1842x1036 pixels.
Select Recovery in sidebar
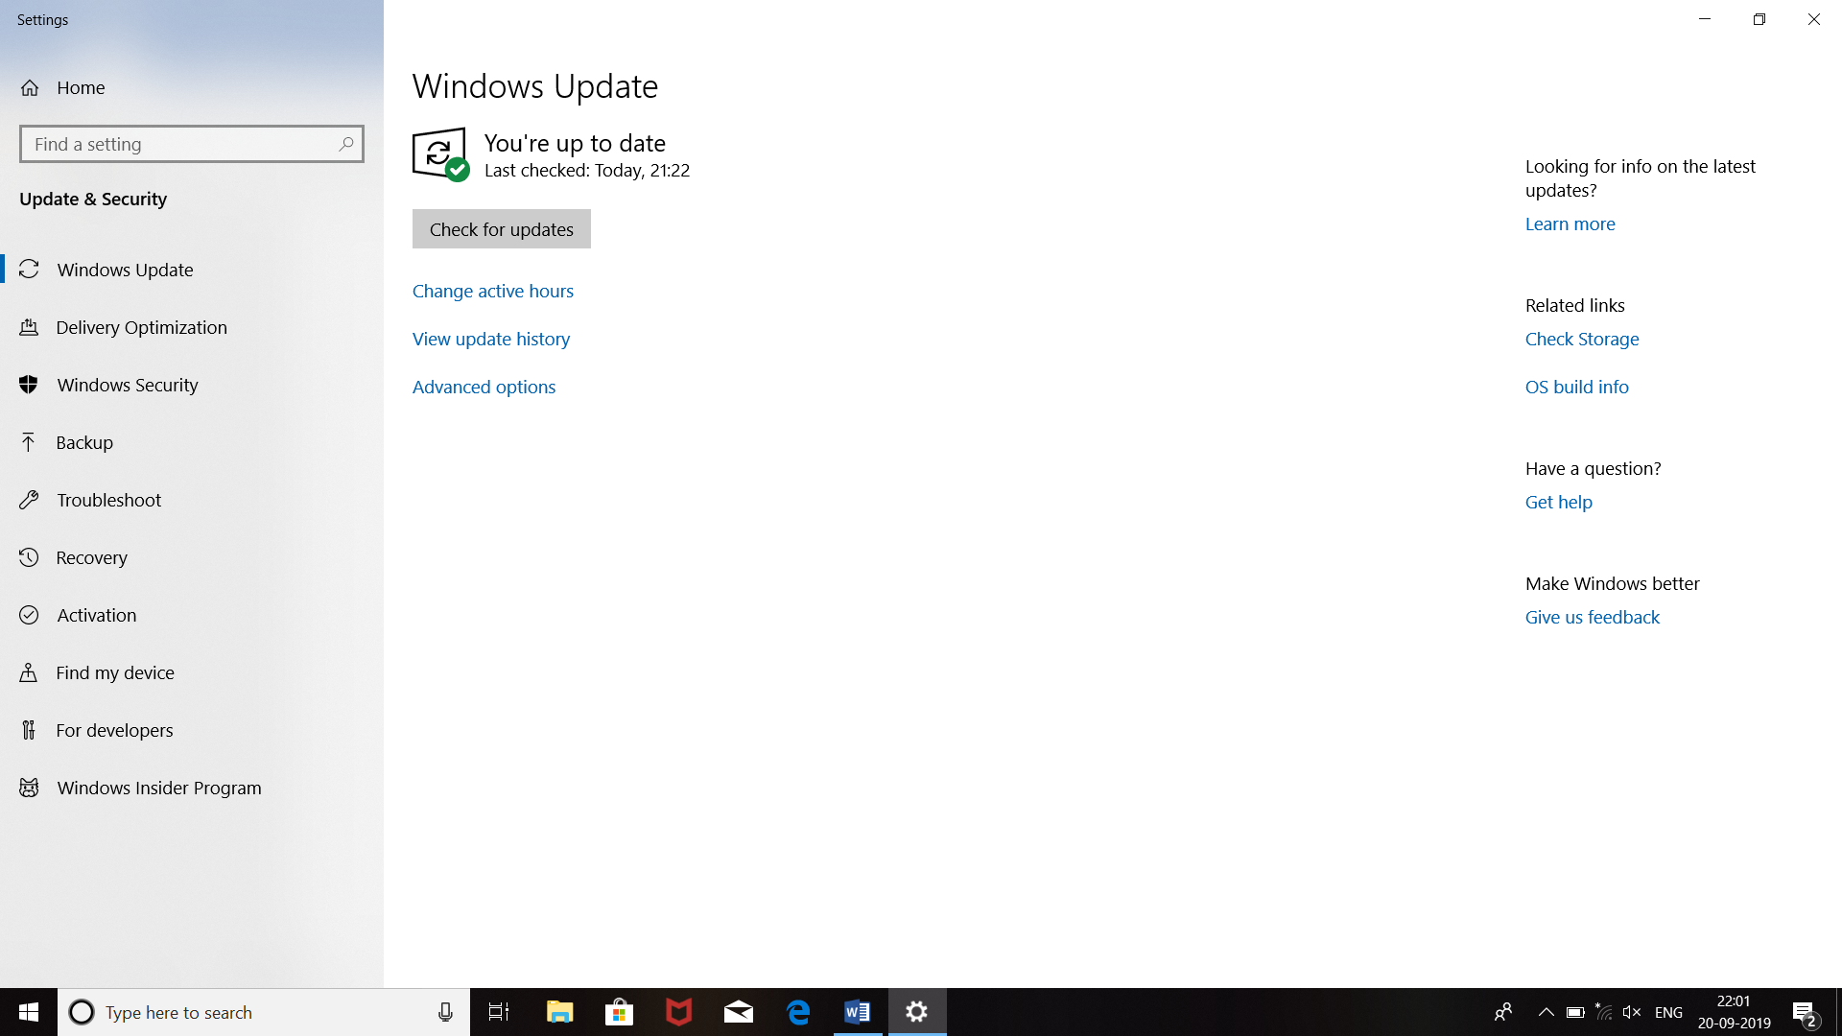(92, 556)
